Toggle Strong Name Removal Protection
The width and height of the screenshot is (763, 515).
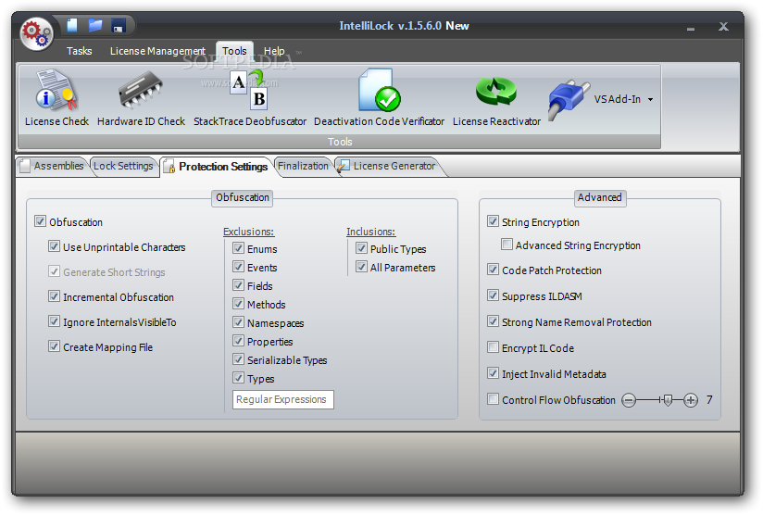(493, 321)
